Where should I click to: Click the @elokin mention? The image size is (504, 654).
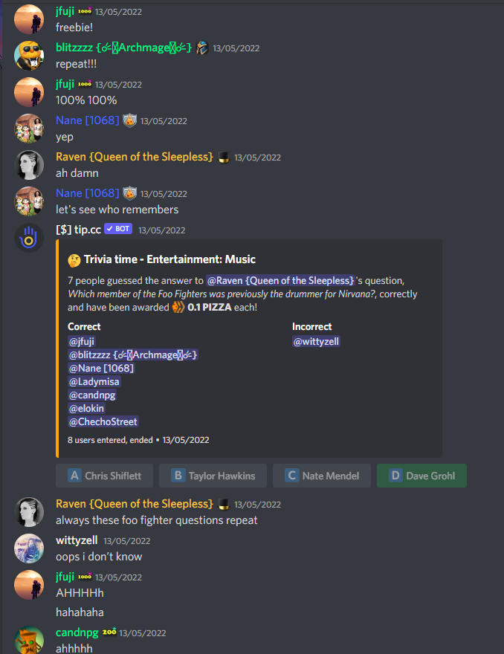tap(86, 408)
